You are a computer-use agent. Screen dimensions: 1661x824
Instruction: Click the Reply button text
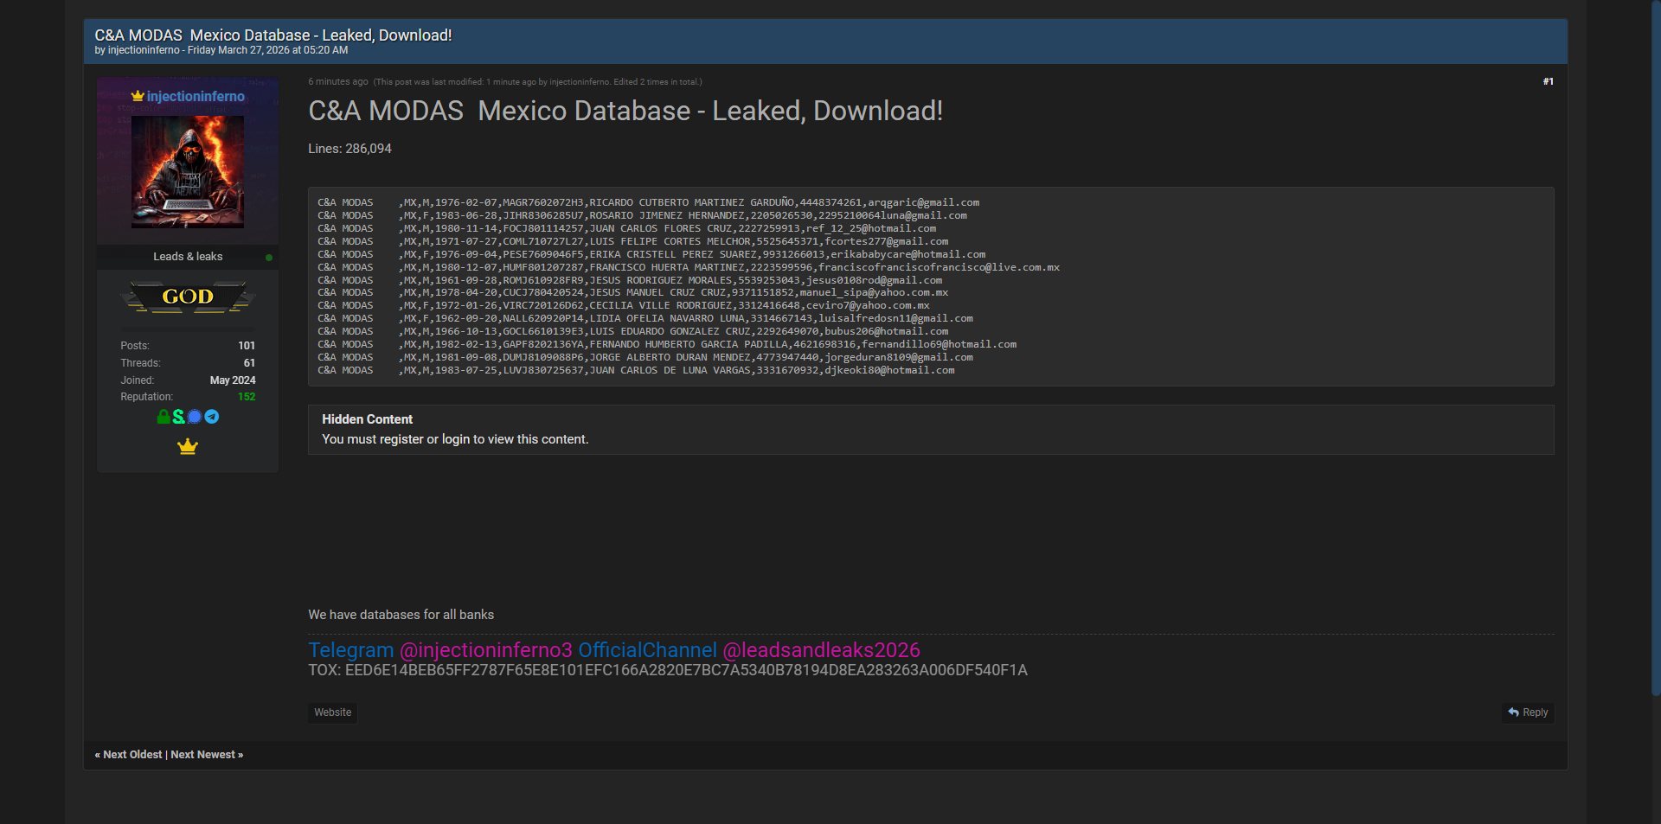1535,712
